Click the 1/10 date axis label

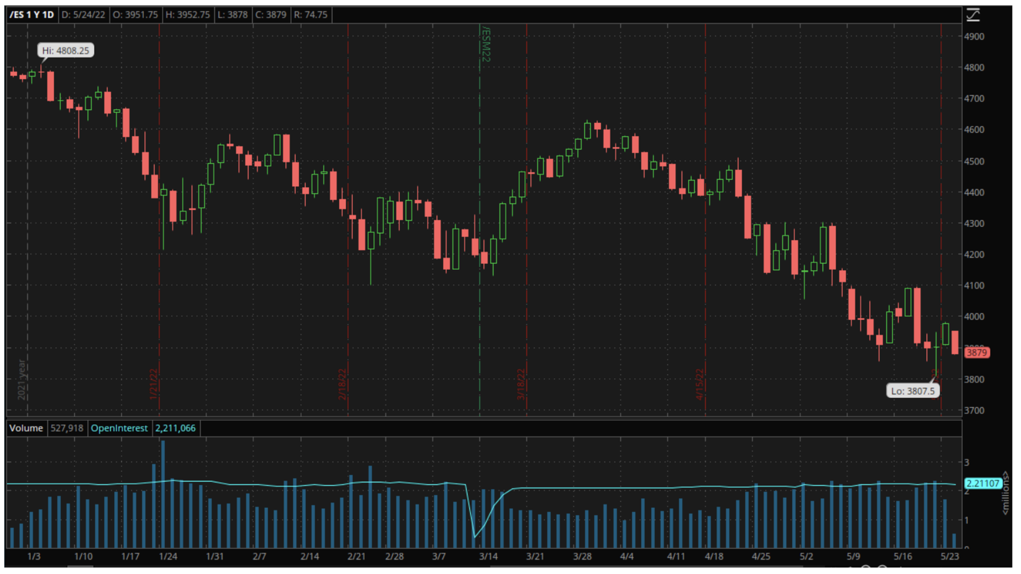click(x=83, y=556)
